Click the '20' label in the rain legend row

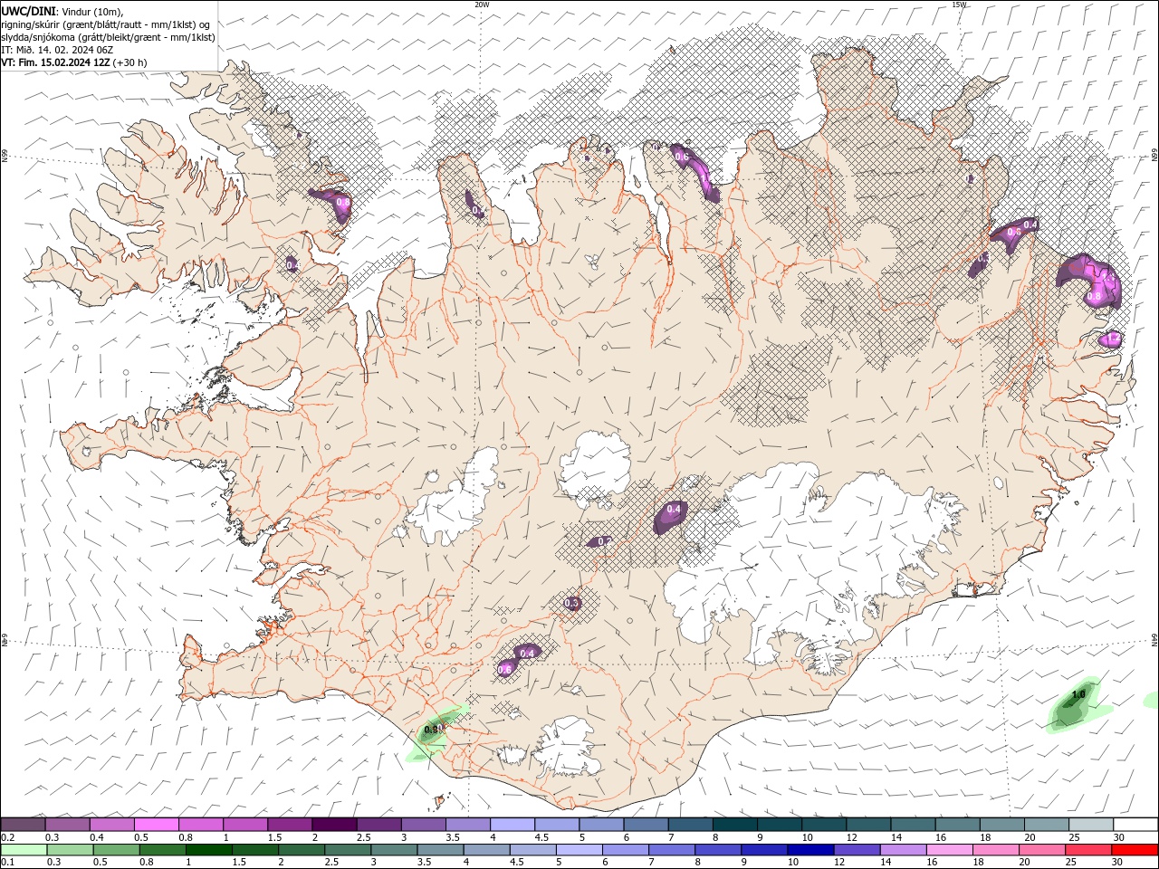click(x=1023, y=862)
